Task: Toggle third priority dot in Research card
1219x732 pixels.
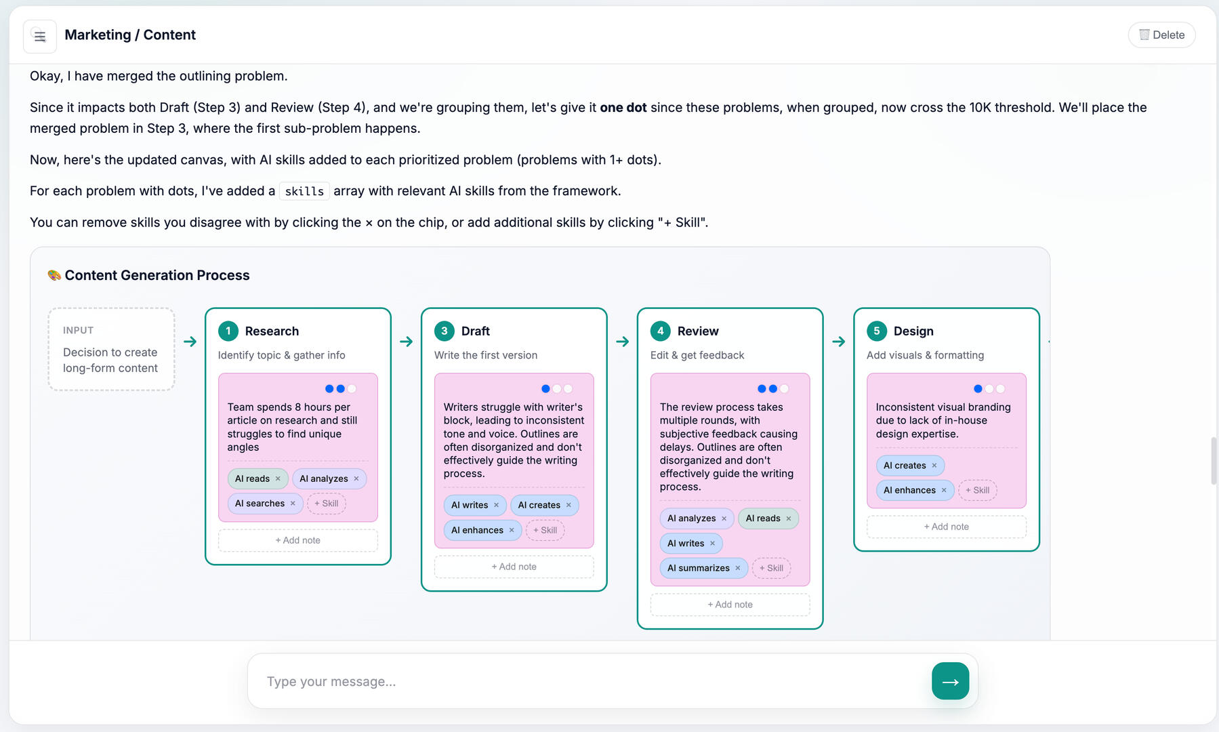Action: click(x=352, y=389)
